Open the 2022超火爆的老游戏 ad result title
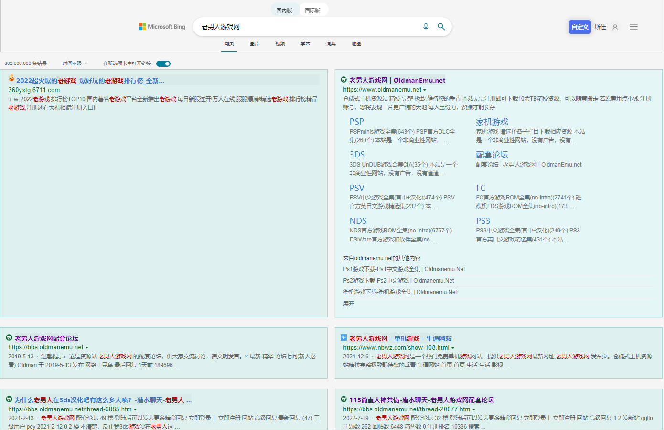The image size is (664, 430). (x=90, y=81)
